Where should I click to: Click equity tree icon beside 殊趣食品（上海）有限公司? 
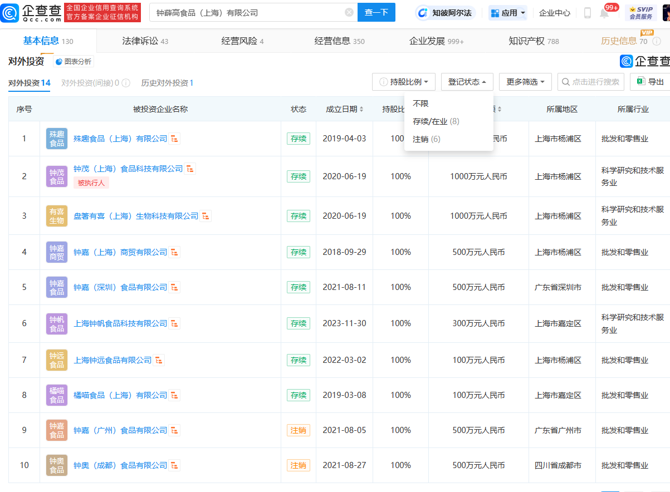click(174, 139)
